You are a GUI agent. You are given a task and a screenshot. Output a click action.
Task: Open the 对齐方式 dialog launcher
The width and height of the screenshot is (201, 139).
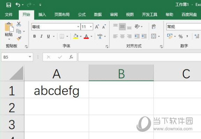point(161,47)
